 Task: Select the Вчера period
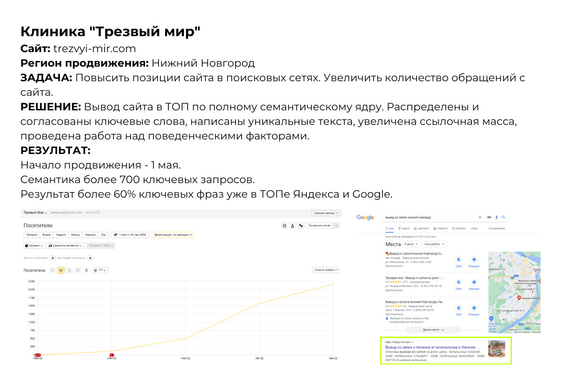pyautogui.click(x=46, y=234)
